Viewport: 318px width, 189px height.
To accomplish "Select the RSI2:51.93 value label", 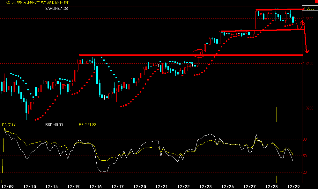I will (x=88, y=125).
